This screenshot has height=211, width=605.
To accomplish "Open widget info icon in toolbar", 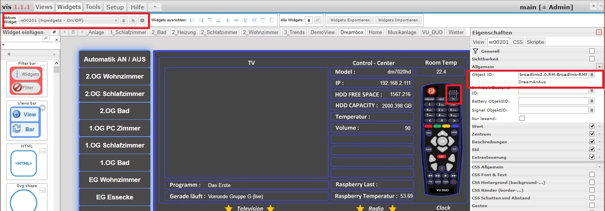I will click(143, 20).
